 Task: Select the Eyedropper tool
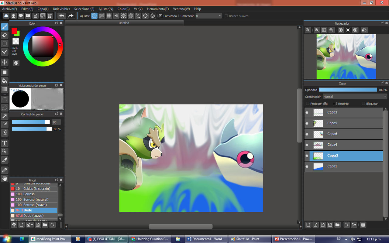click(x=5, y=170)
